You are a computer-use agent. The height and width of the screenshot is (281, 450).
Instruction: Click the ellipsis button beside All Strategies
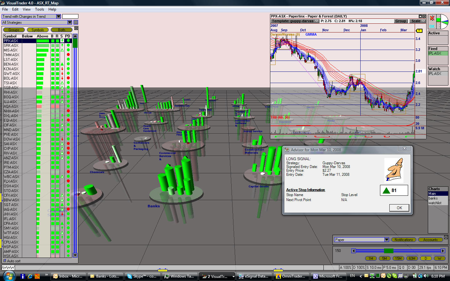[x=76, y=22]
